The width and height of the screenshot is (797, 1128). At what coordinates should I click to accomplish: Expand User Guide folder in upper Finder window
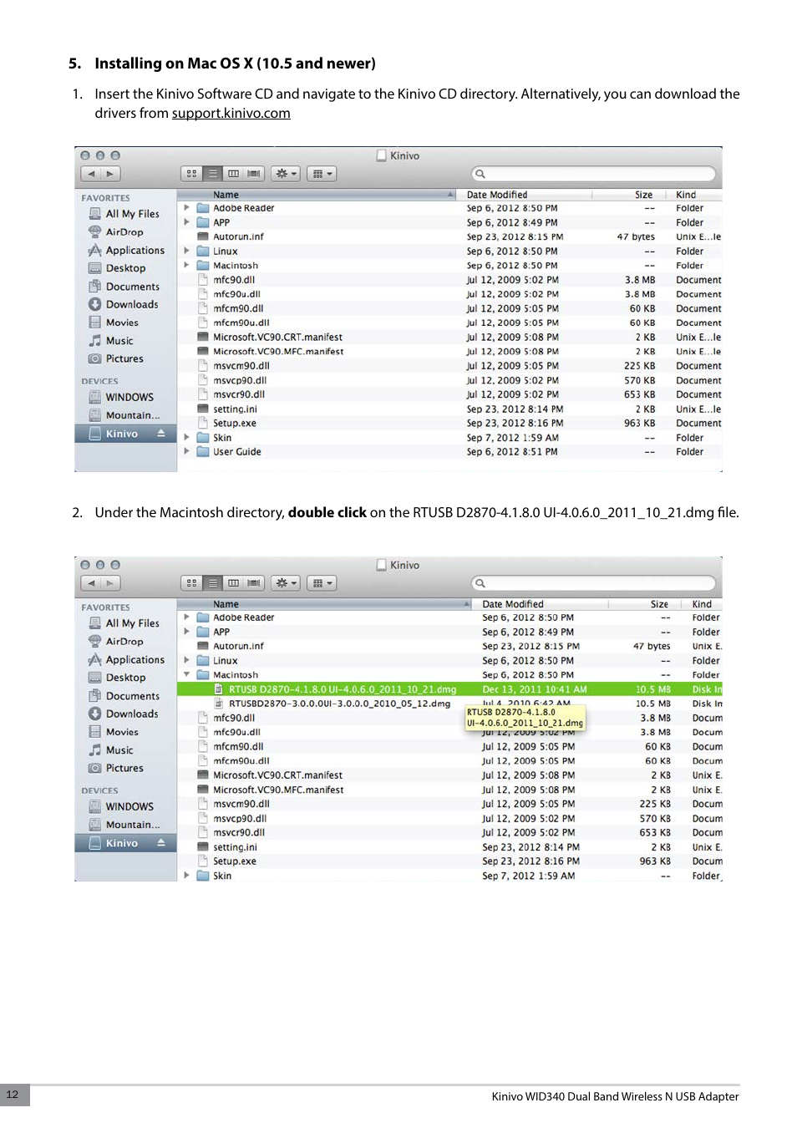tap(187, 451)
